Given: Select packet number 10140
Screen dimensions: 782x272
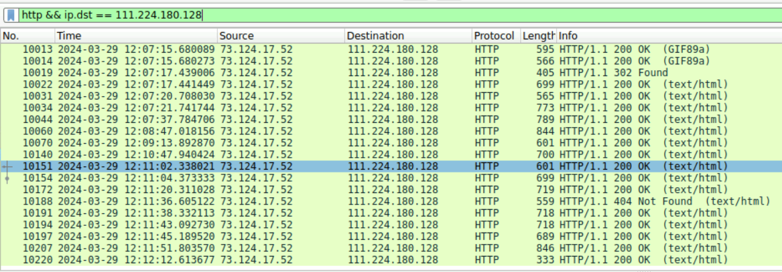Looking at the screenshot, I should 391,154.
